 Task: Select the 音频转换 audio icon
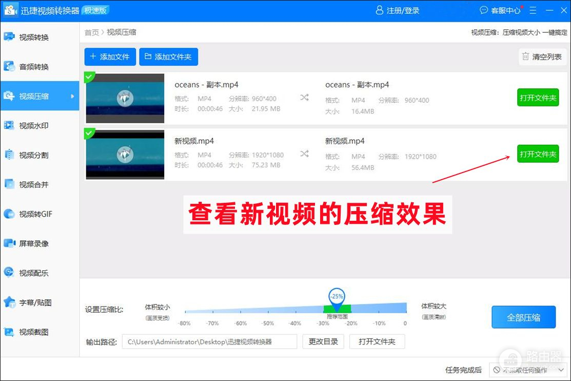pyautogui.click(x=9, y=67)
